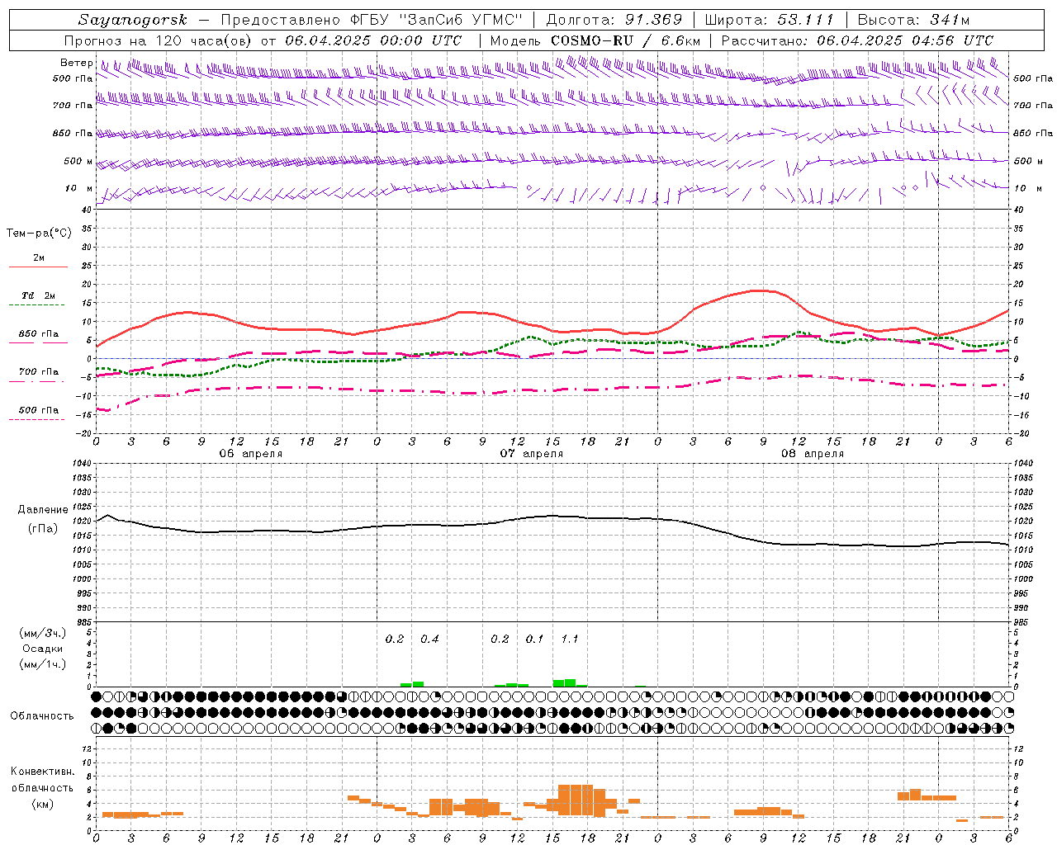Click the "Тем-ра(°C)" temperature label

39,234
